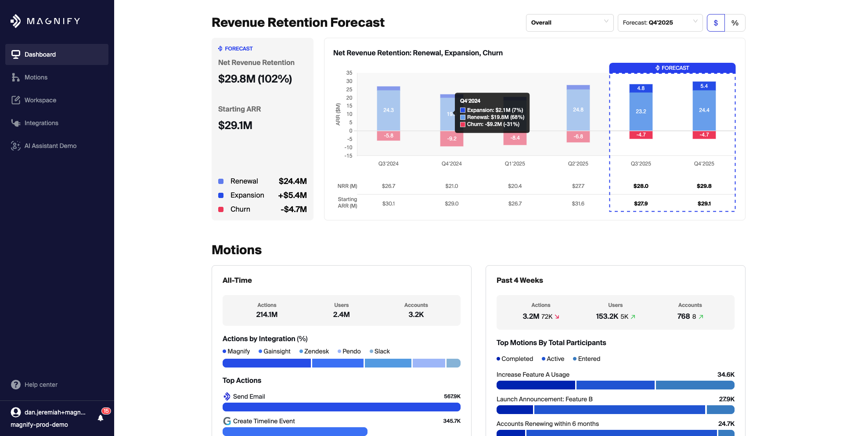The width and height of the screenshot is (843, 436).
Task: Expand the Overall segment dropdown
Action: [569, 23]
